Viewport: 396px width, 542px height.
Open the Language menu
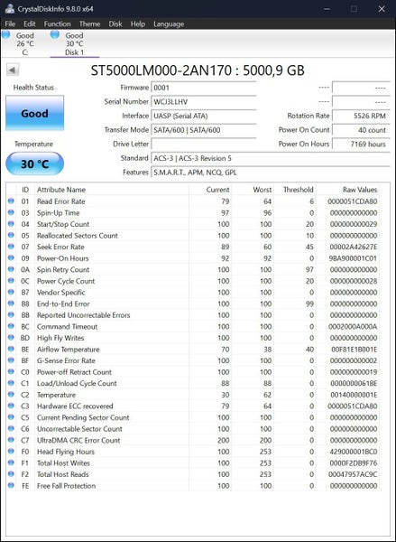click(169, 23)
